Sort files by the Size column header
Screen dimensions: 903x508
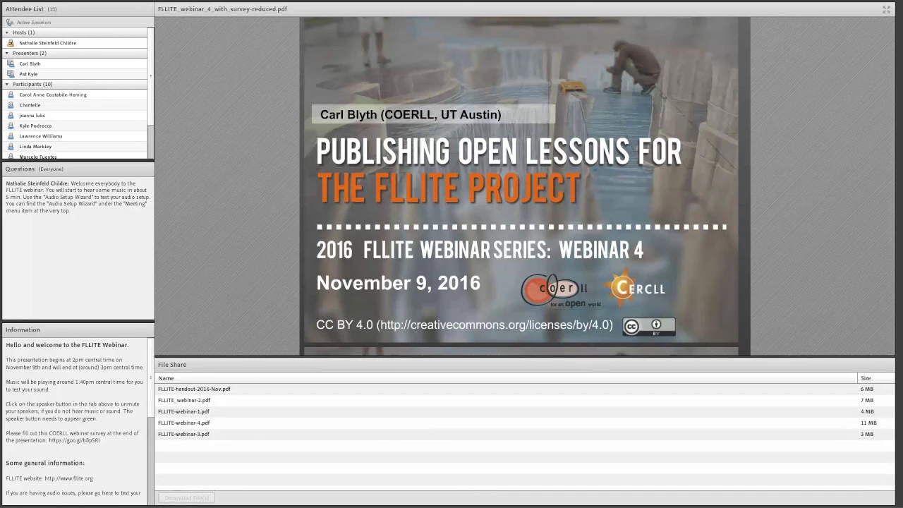point(876,378)
